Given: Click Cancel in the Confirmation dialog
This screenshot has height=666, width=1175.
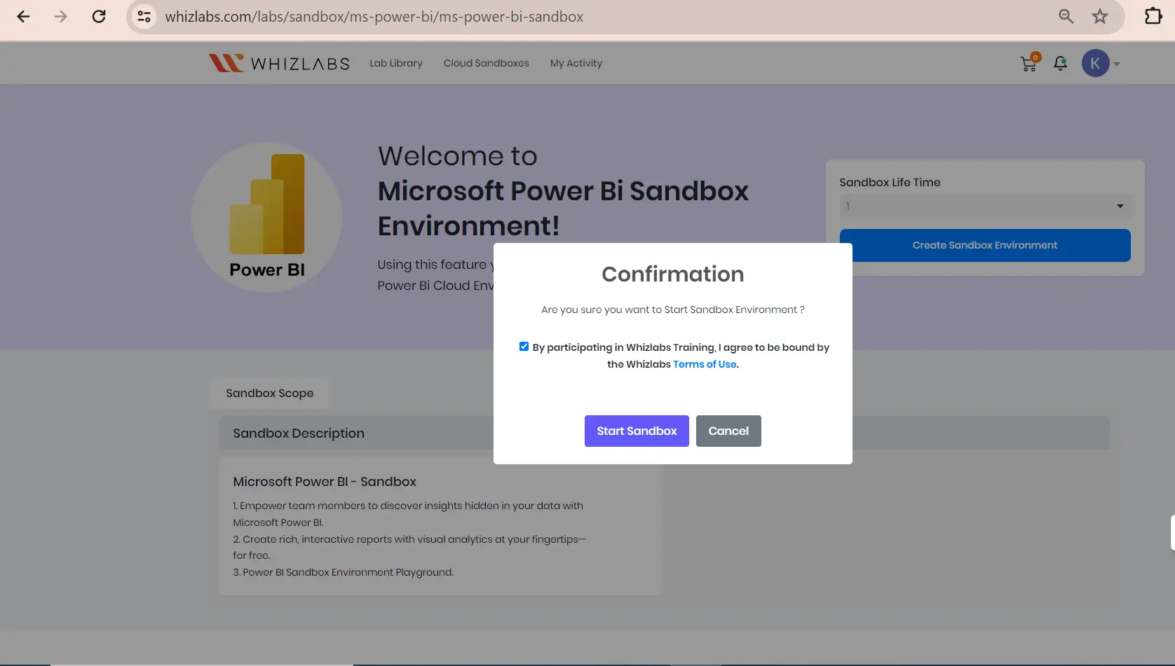Looking at the screenshot, I should (x=728, y=431).
